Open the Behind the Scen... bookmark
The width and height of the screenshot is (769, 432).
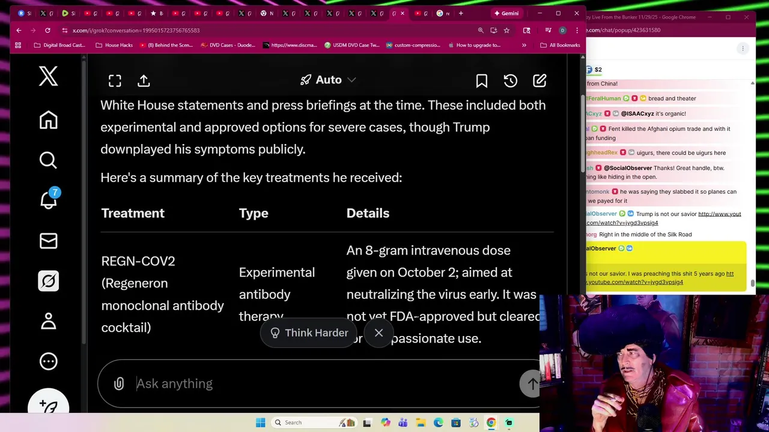click(166, 45)
